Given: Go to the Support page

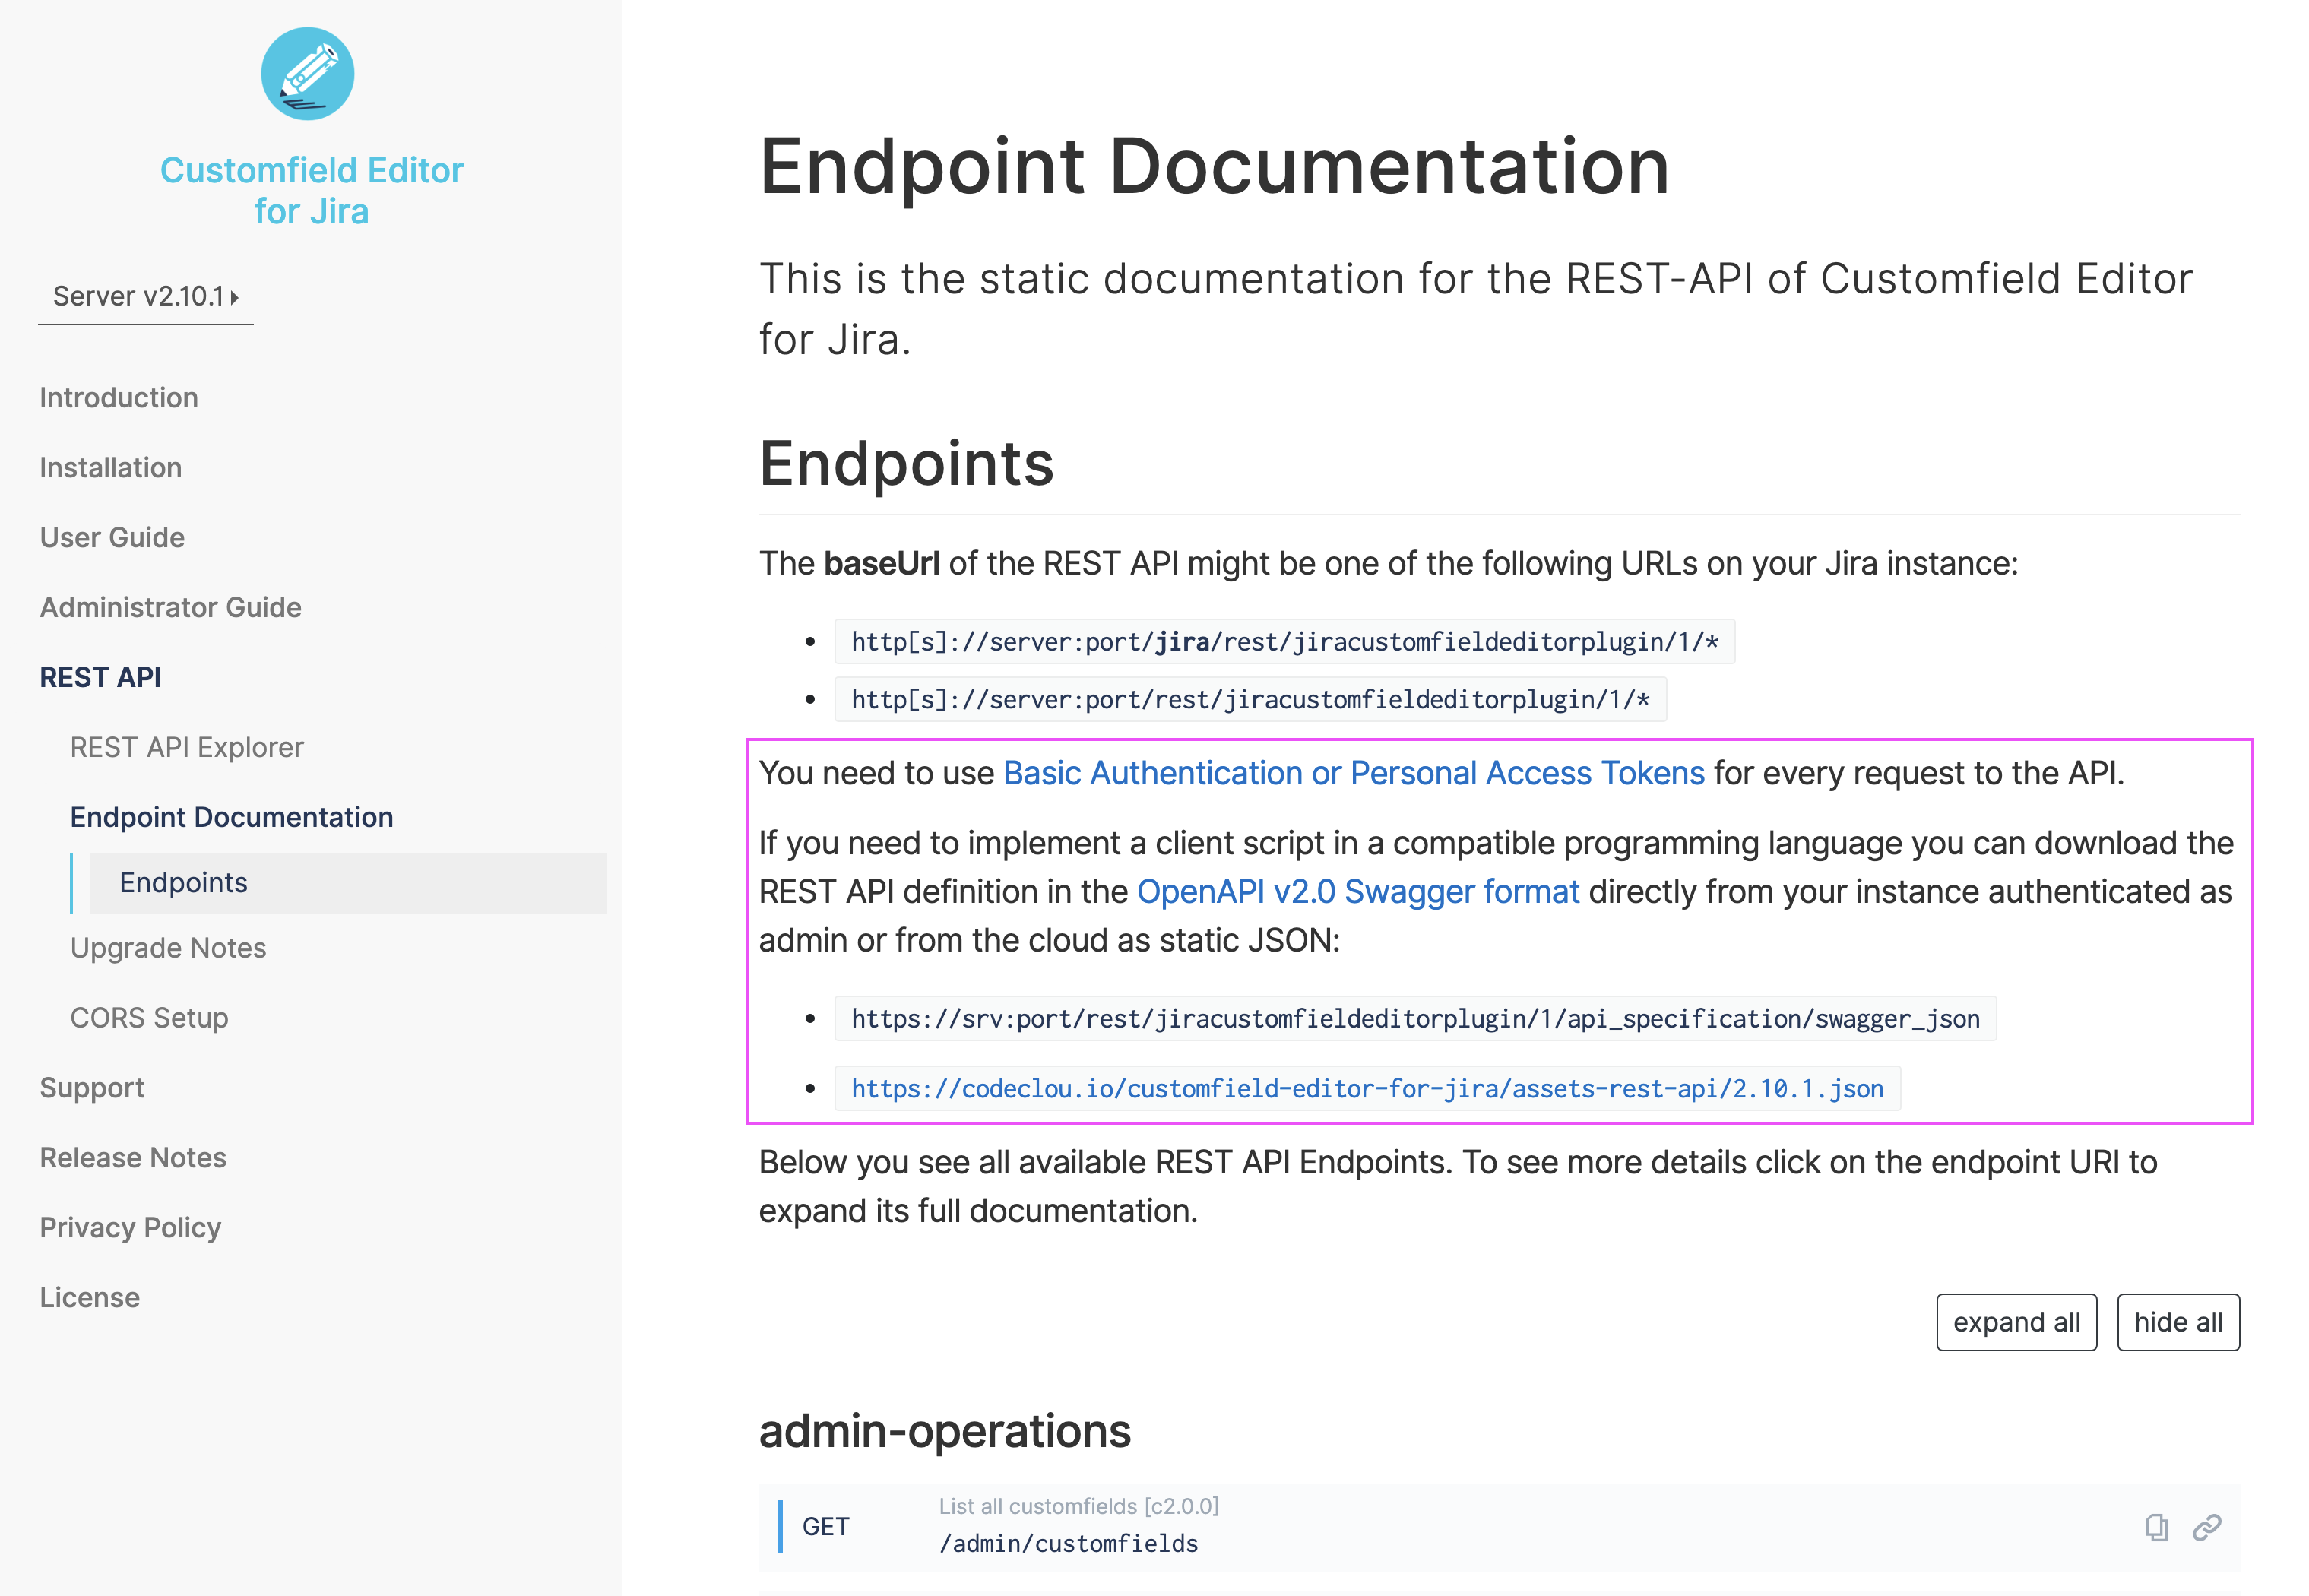Looking at the screenshot, I should (92, 1087).
